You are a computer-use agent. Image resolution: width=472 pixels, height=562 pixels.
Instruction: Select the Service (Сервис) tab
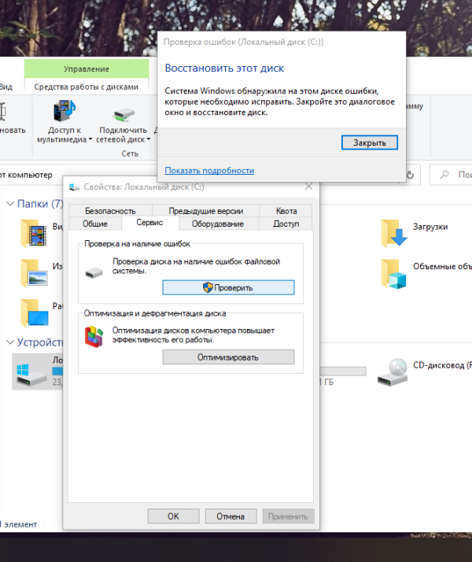(x=149, y=223)
